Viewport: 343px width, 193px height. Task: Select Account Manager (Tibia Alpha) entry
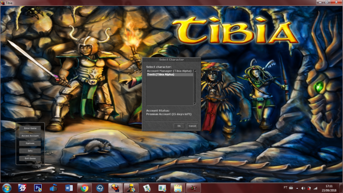tap(170, 71)
